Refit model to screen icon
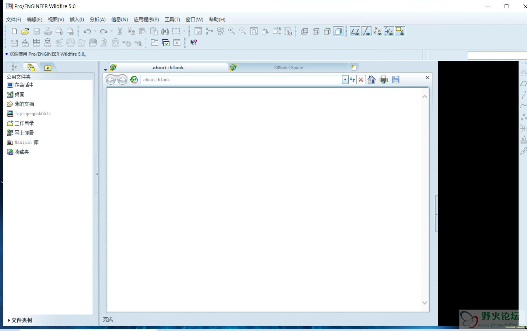 254,31
